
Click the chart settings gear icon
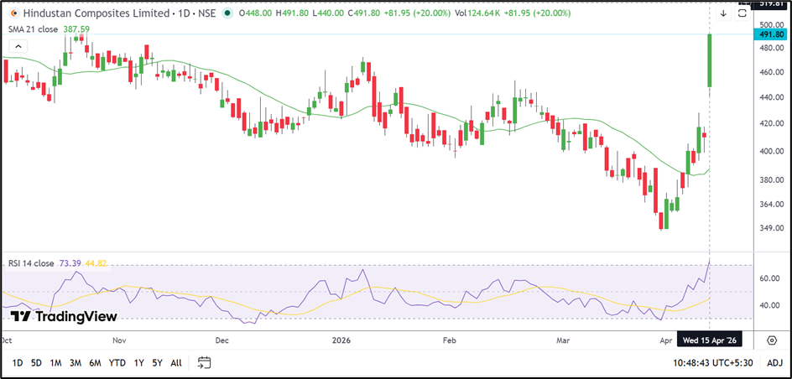click(x=771, y=340)
